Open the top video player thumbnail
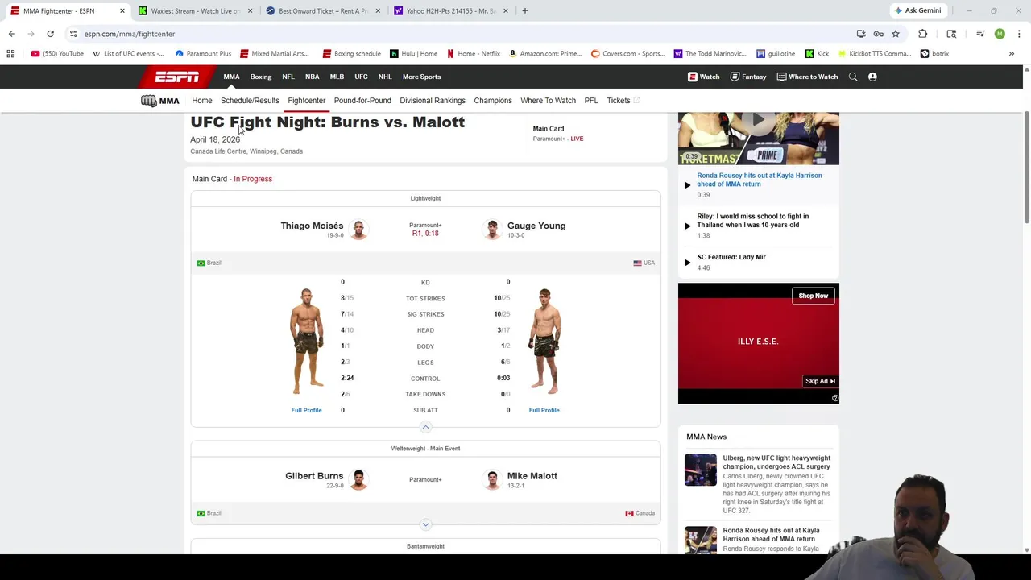 coord(758,139)
